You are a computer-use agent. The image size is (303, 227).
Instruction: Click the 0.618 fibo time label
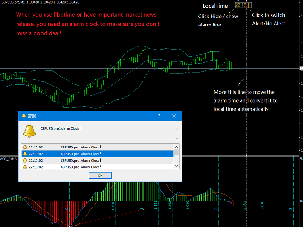(x=113, y=205)
